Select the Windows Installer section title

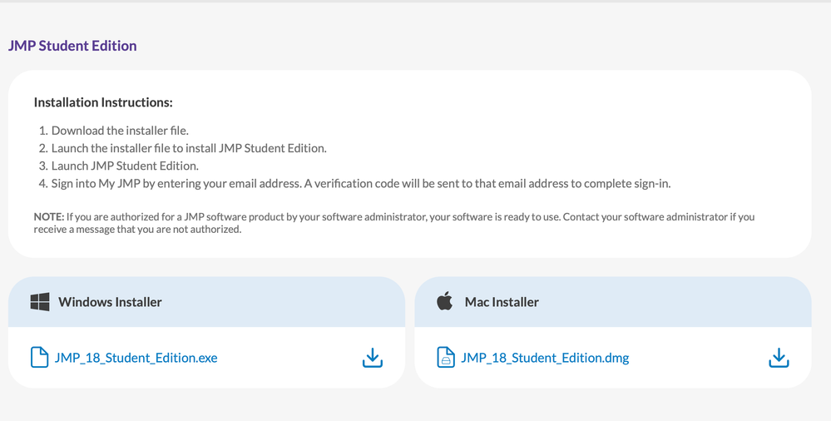pos(110,302)
